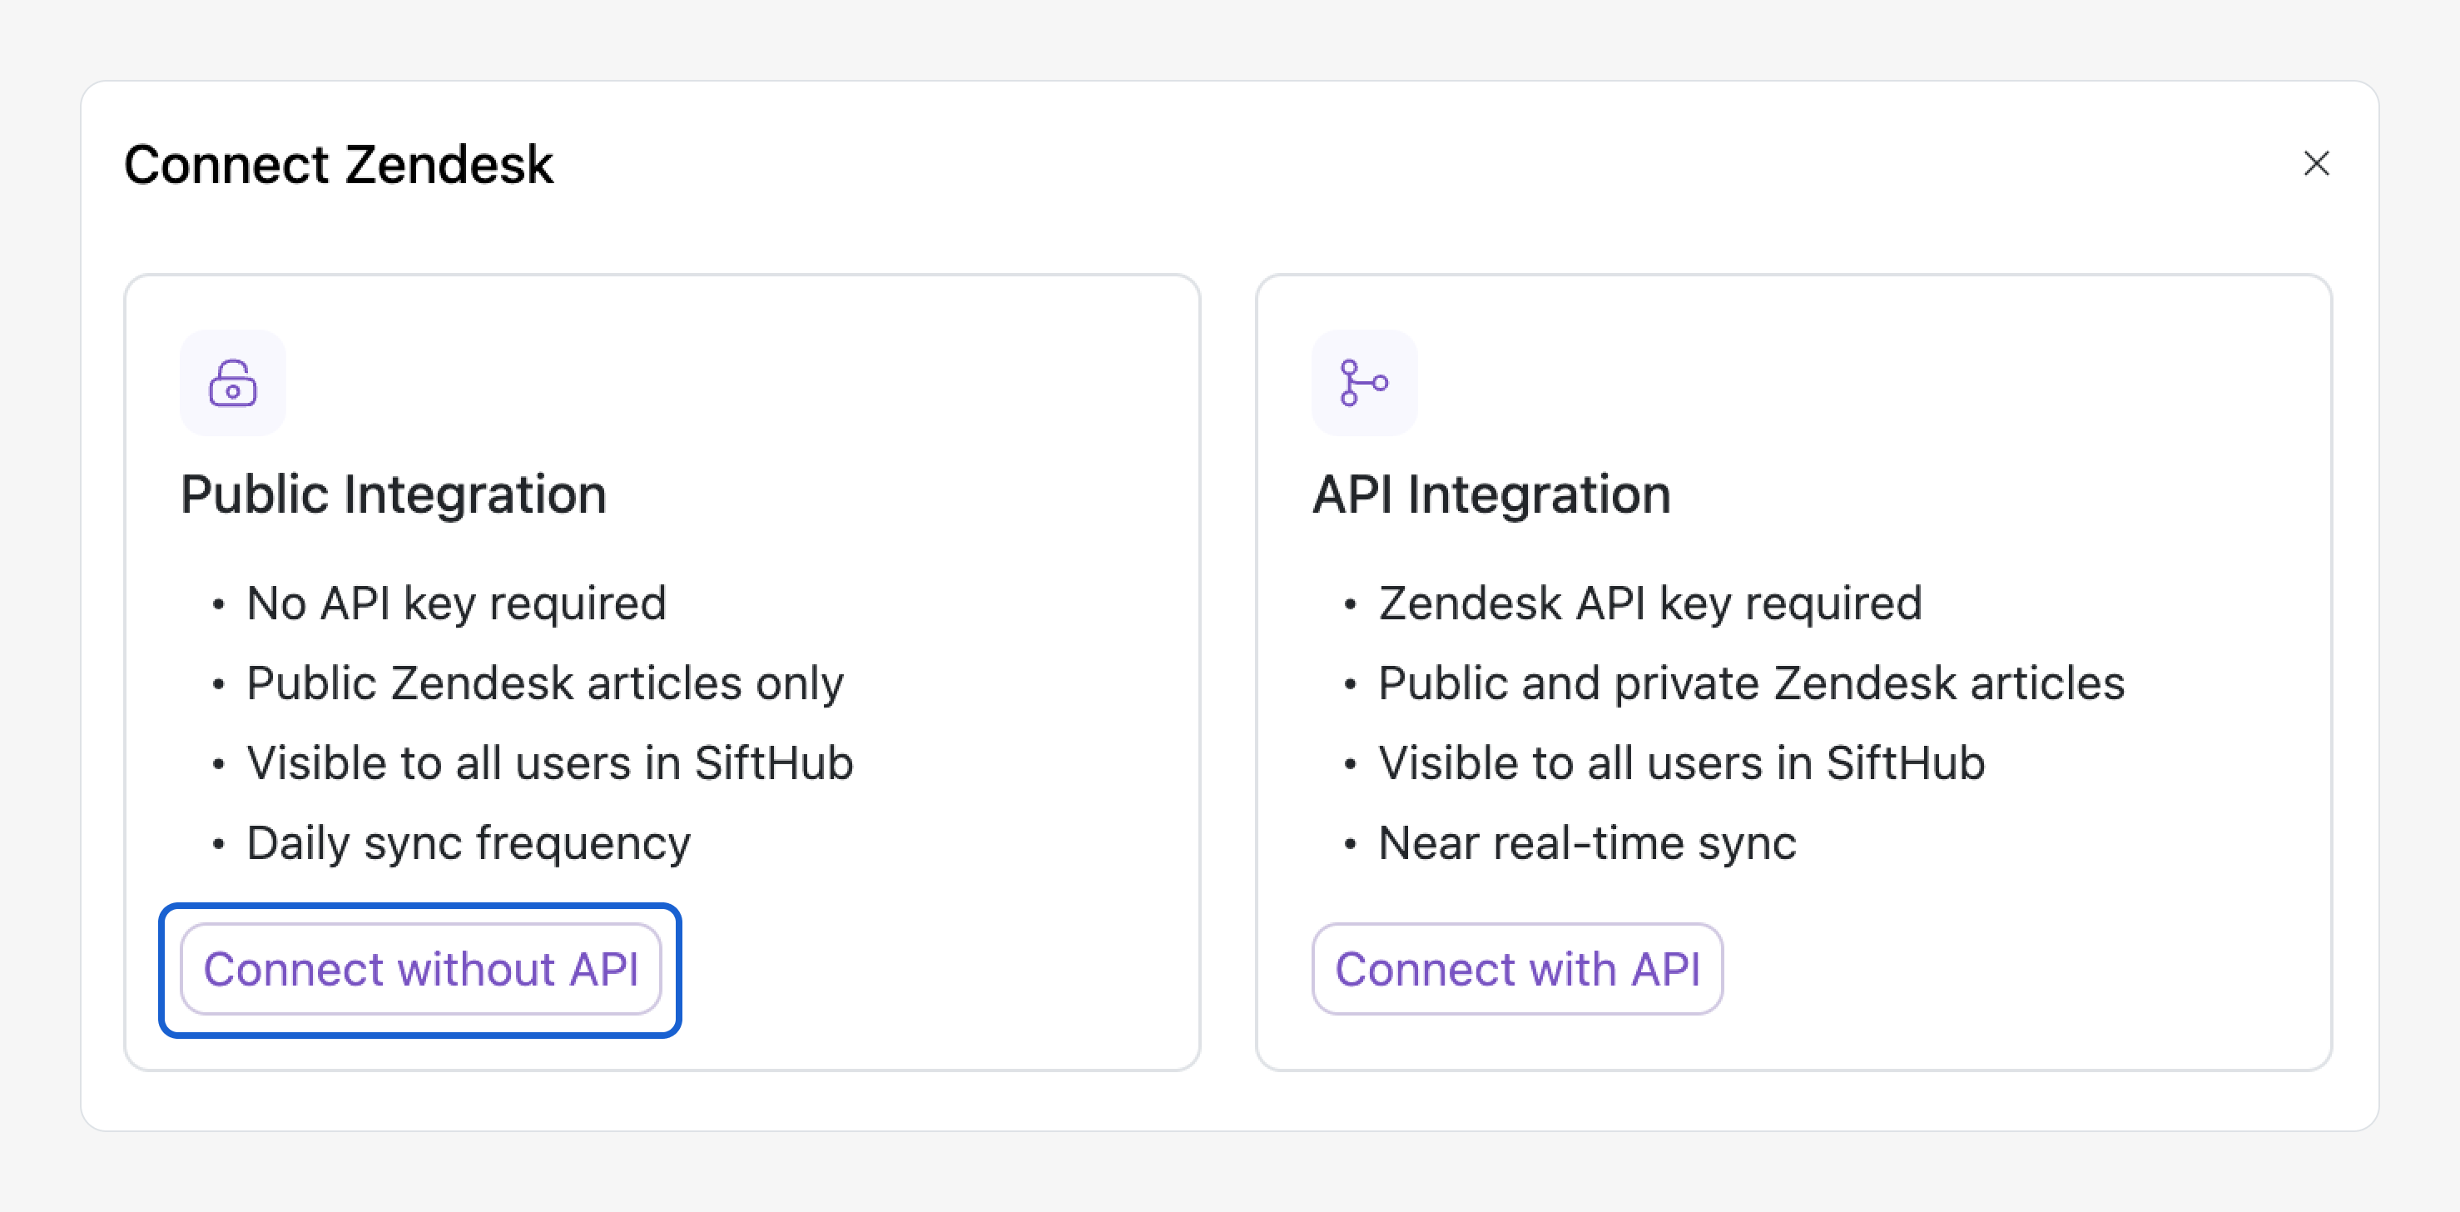2460x1212 pixels.
Task: Click the unlocked padlock Public Integration icon
Action: pos(233,383)
